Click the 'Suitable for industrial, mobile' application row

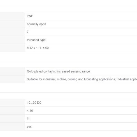[x=81, y=79]
